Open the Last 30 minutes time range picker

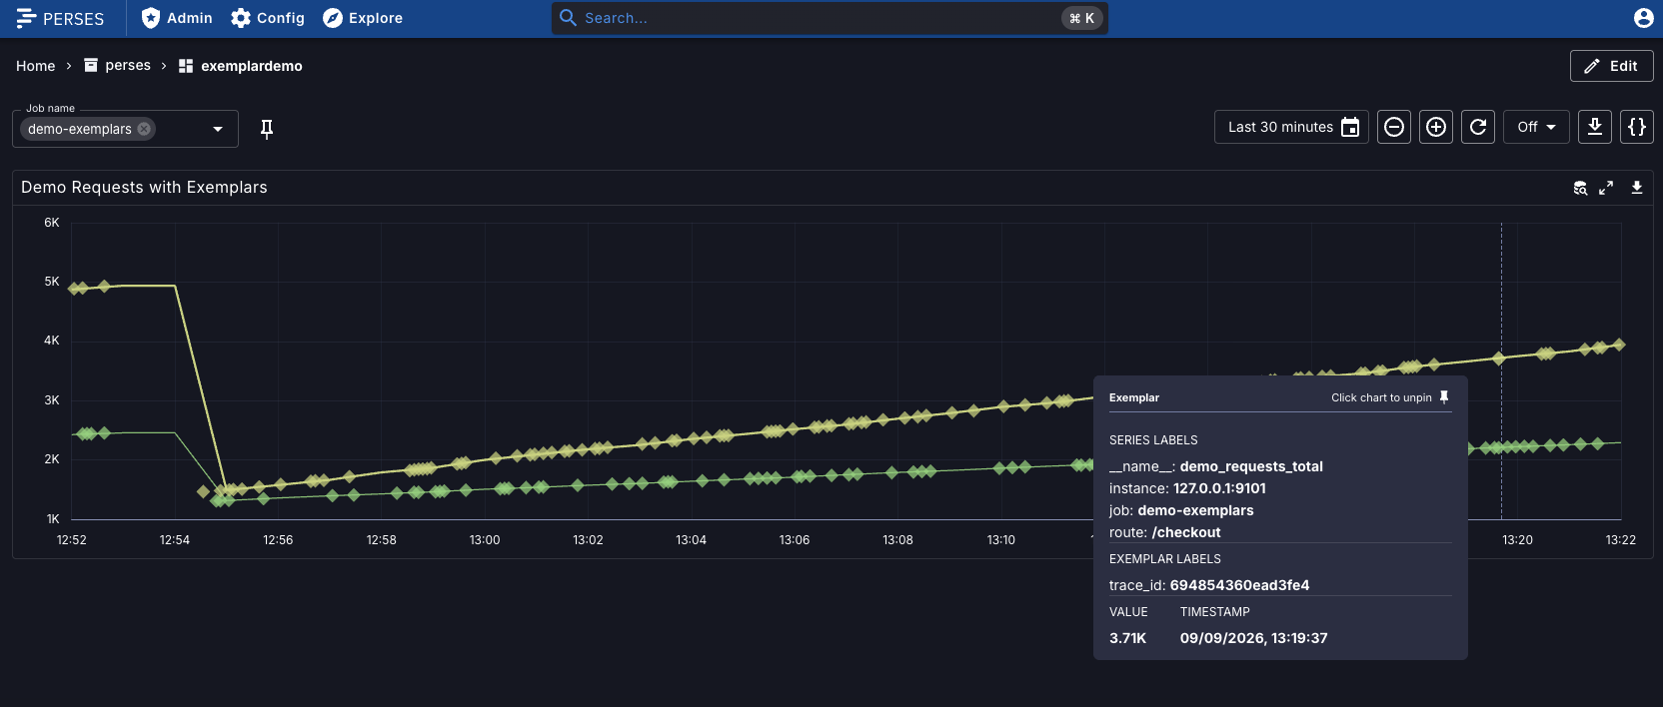point(1291,127)
